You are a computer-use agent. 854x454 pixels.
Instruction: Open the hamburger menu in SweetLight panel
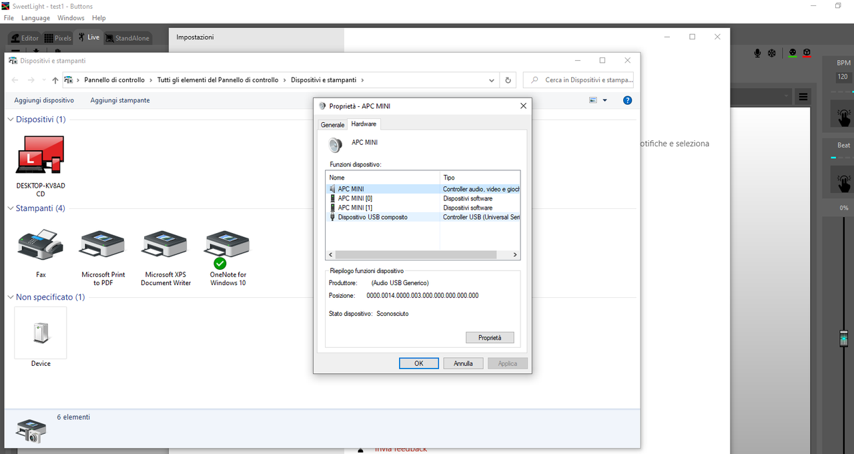coord(804,97)
